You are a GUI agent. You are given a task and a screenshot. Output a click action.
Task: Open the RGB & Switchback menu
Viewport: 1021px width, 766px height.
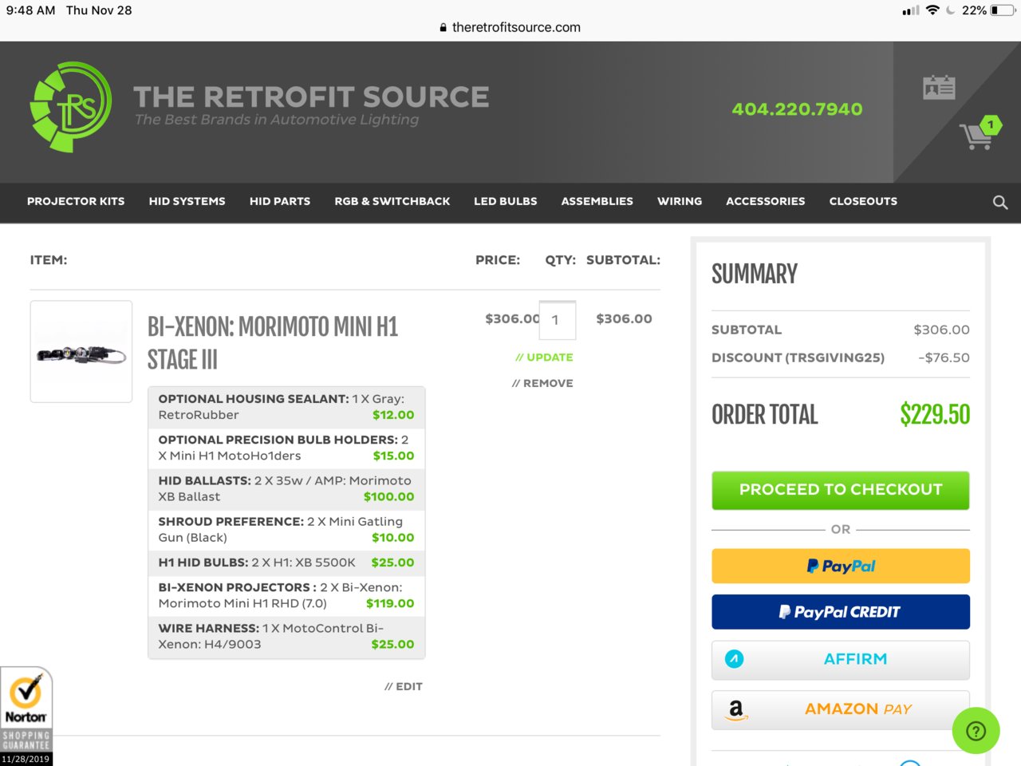[392, 201]
